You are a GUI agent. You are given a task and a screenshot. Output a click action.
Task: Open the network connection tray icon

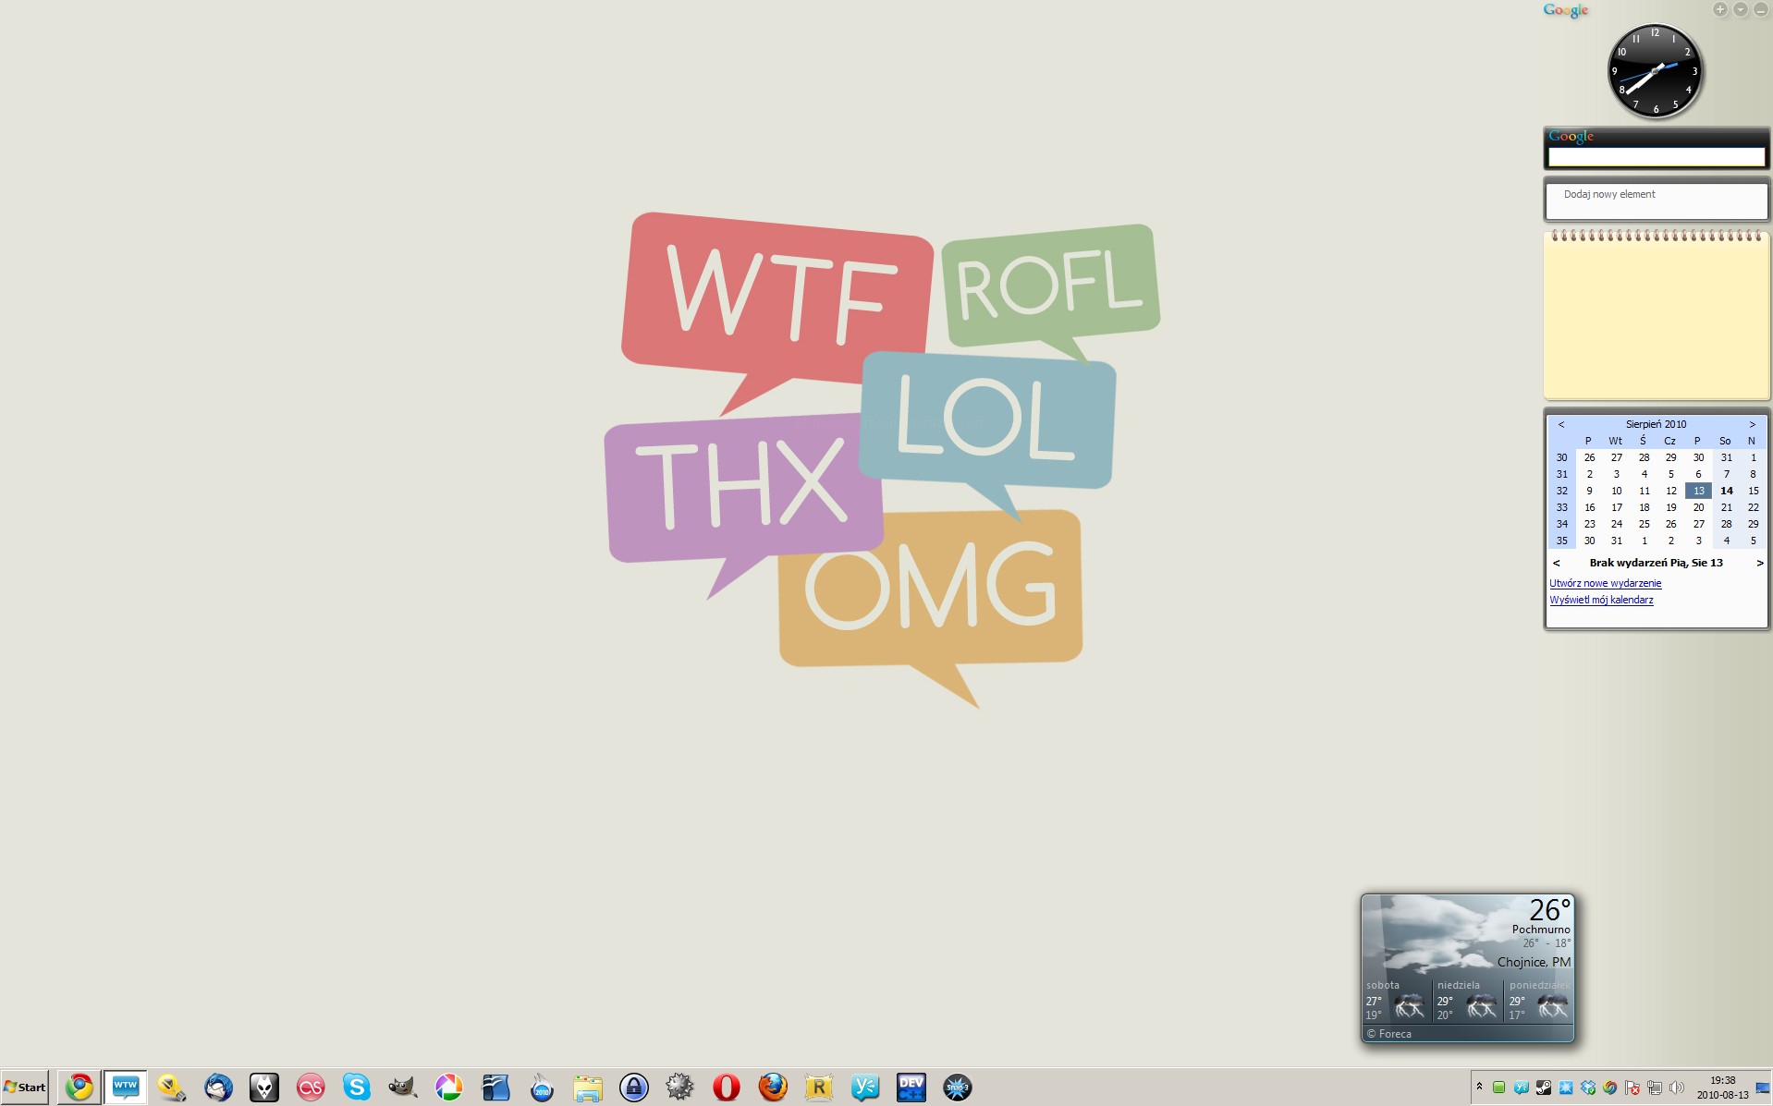1655,1088
